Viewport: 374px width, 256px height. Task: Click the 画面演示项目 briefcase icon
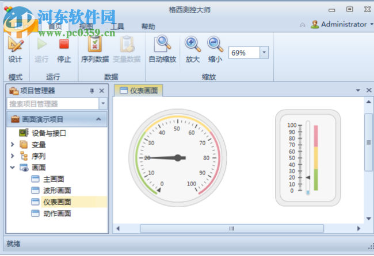(15, 119)
